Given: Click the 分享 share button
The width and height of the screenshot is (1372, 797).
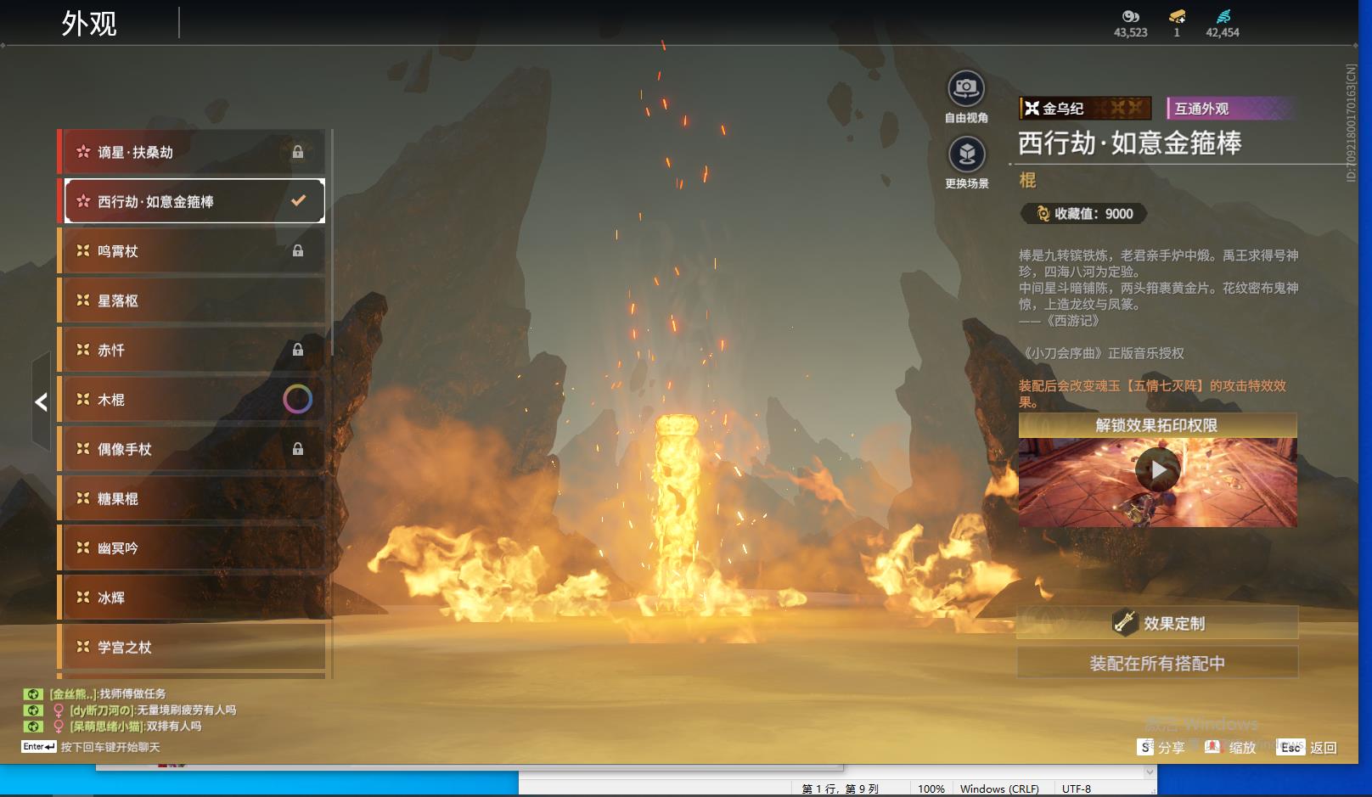Looking at the screenshot, I should [x=1161, y=747].
